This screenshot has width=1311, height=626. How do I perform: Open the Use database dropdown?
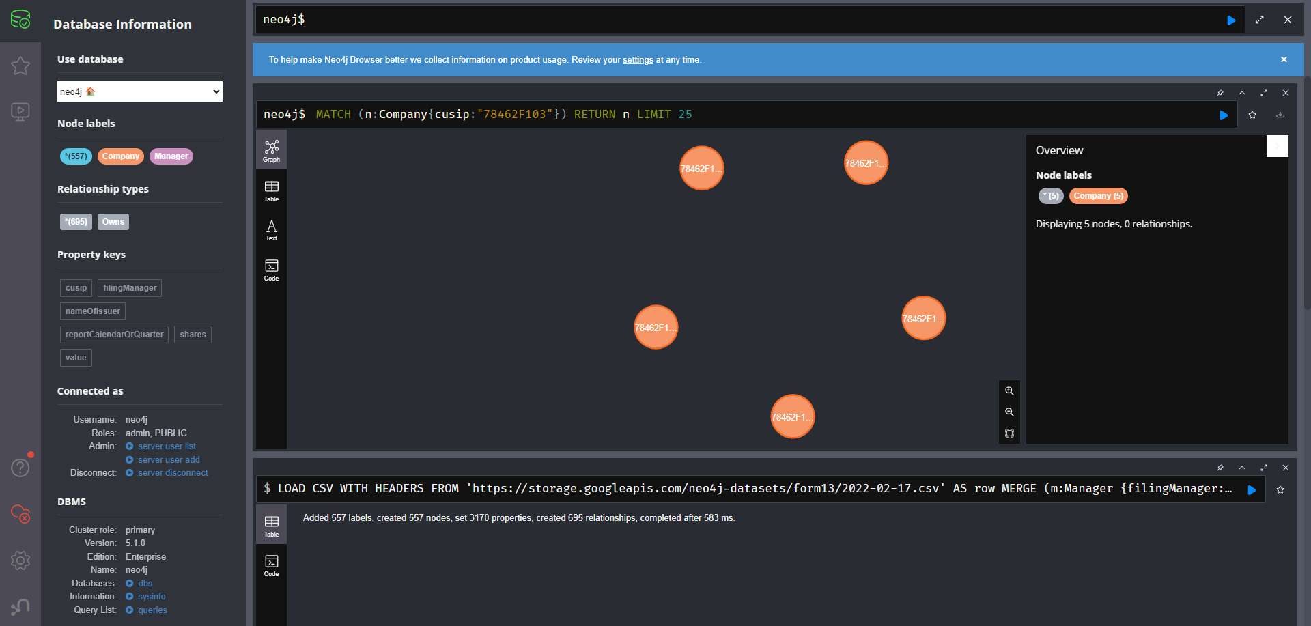point(140,91)
